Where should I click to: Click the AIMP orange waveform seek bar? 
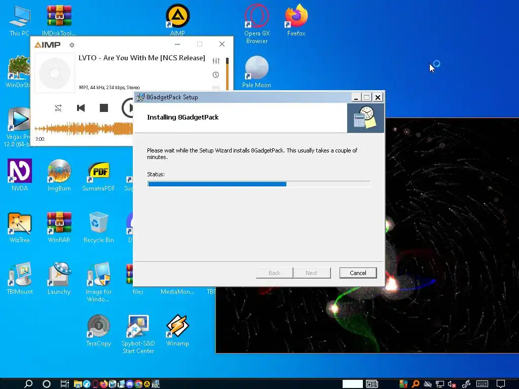point(84,129)
